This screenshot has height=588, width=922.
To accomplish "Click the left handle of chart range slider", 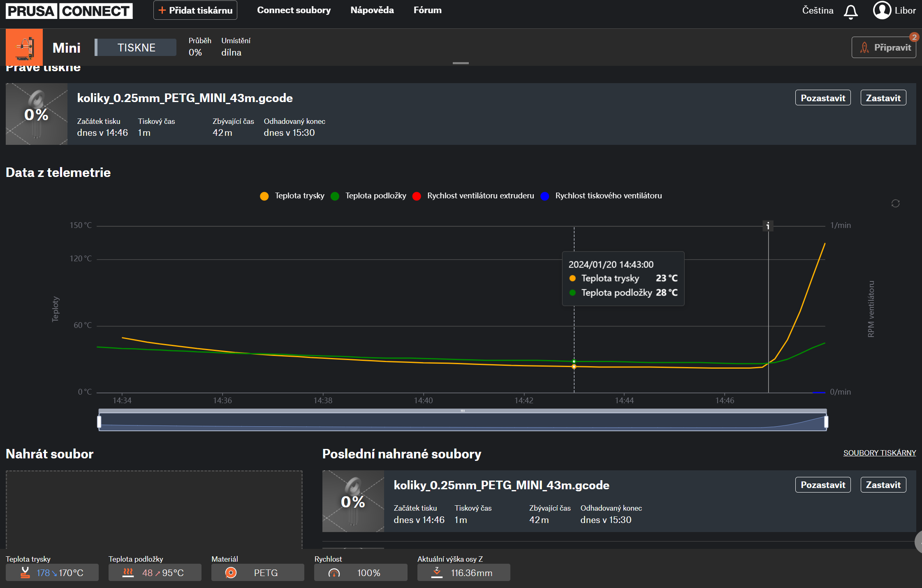I will tap(99, 422).
